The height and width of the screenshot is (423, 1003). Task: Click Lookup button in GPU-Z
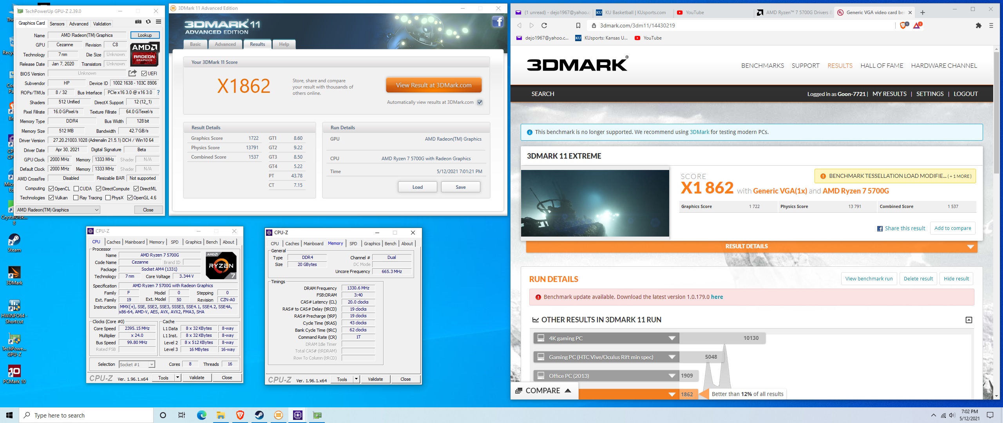[145, 35]
